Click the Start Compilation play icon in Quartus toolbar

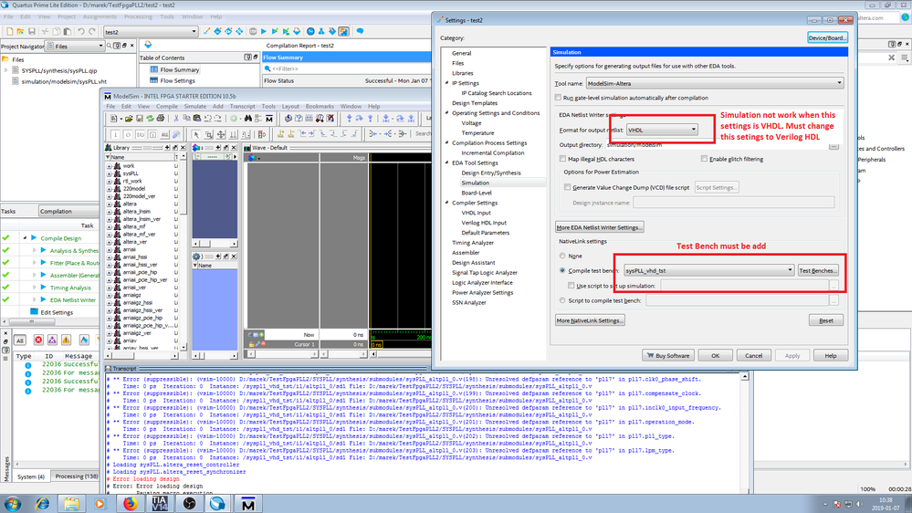pyautogui.click(x=263, y=32)
